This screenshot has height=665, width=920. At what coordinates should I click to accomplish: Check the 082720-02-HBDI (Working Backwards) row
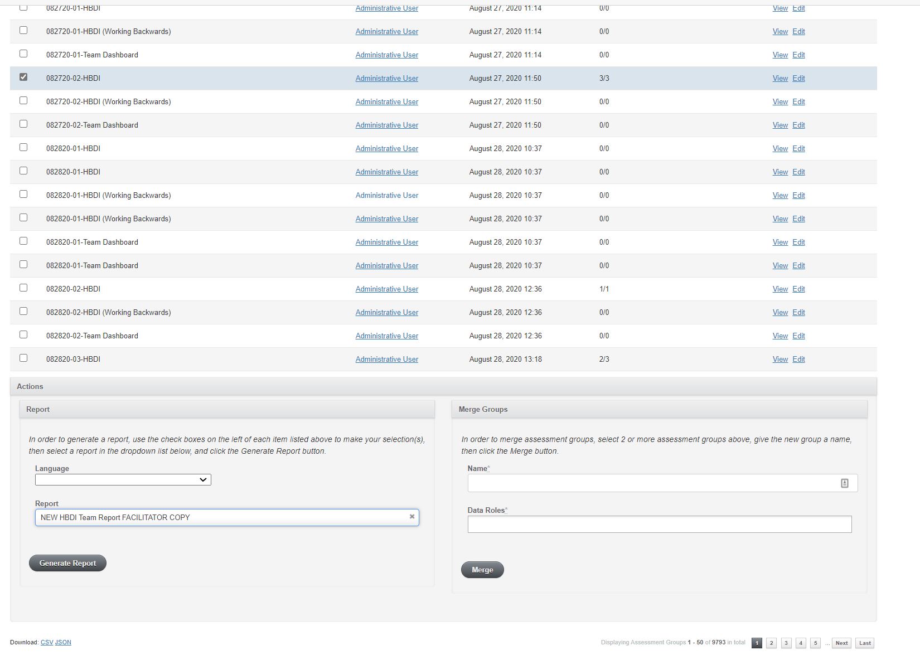pyautogui.click(x=23, y=101)
